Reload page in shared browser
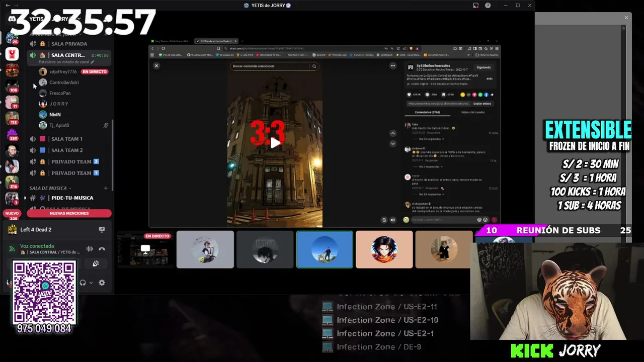This screenshot has width=644, height=362. 163,48
